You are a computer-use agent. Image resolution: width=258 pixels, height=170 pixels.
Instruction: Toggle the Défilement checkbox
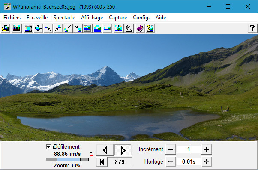(x=48, y=146)
